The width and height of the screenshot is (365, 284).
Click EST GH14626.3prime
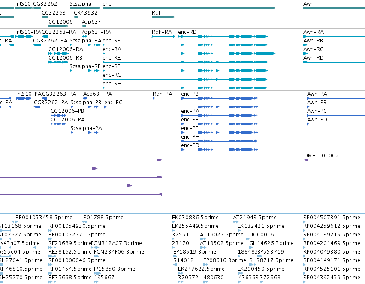click(x=271, y=243)
